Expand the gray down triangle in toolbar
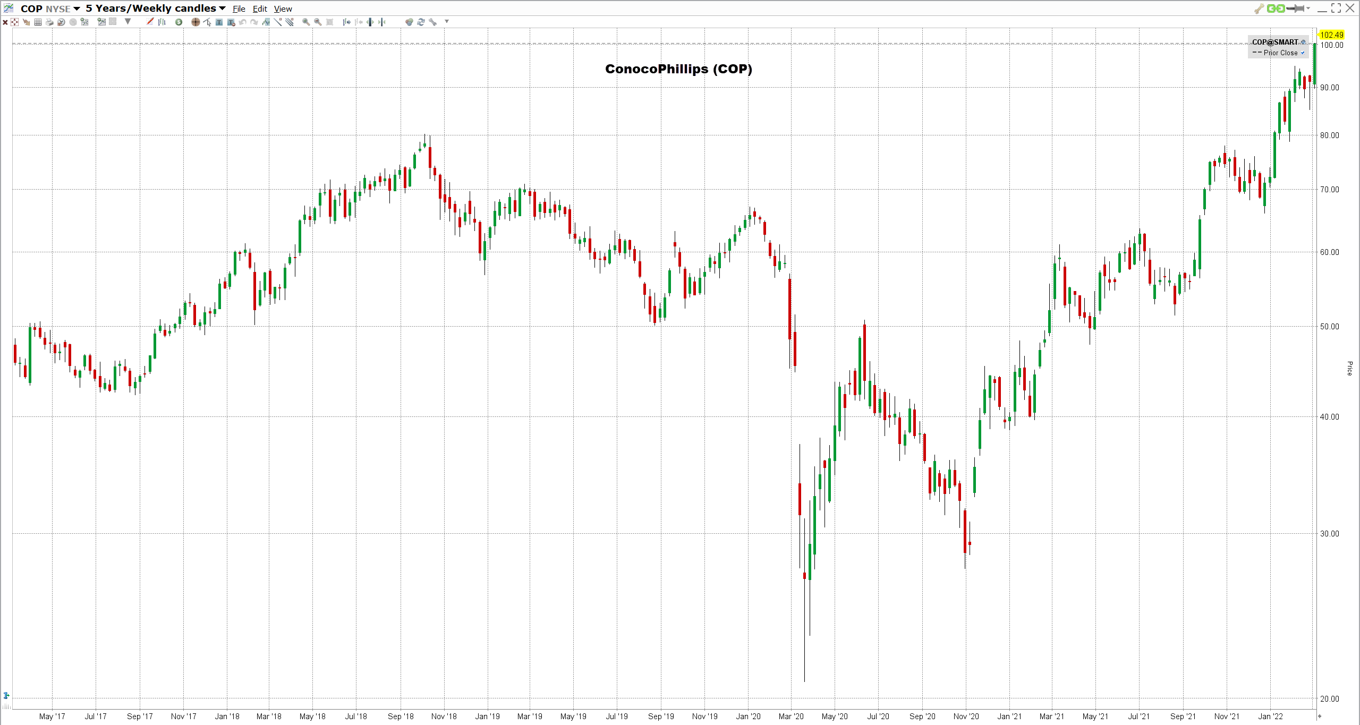The width and height of the screenshot is (1360, 725). coord(127,22)
